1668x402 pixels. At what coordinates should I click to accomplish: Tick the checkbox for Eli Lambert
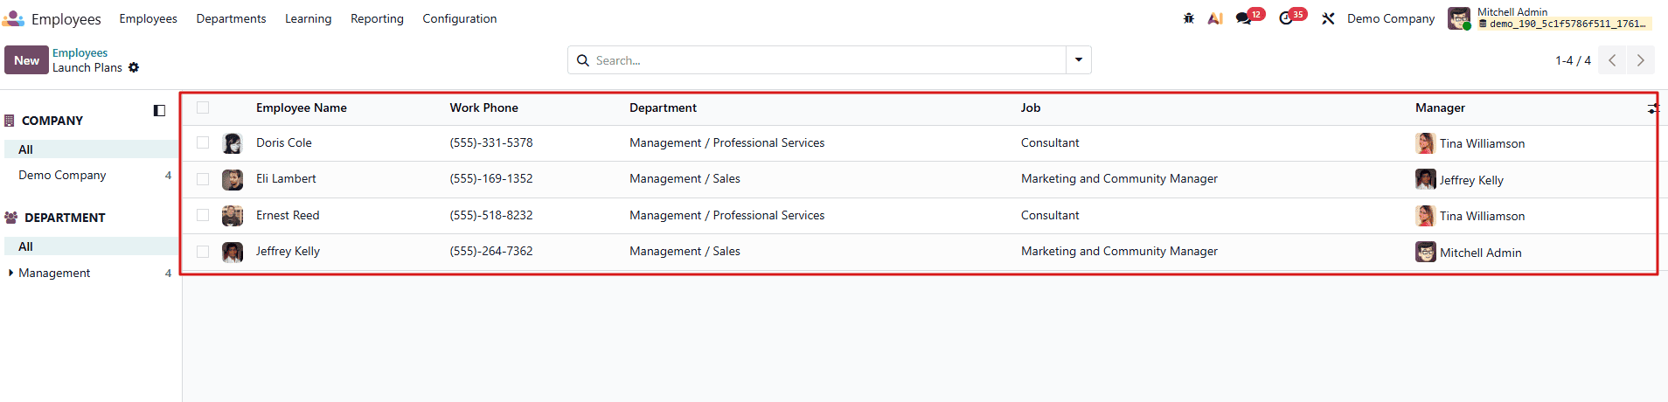coord(203,179)
